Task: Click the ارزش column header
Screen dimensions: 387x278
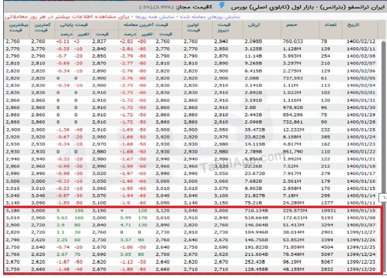Action: click(x=254, y=25)
